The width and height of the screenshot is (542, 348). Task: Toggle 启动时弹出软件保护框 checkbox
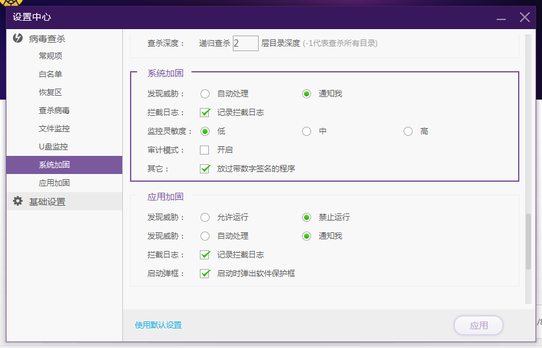(204, 274)
